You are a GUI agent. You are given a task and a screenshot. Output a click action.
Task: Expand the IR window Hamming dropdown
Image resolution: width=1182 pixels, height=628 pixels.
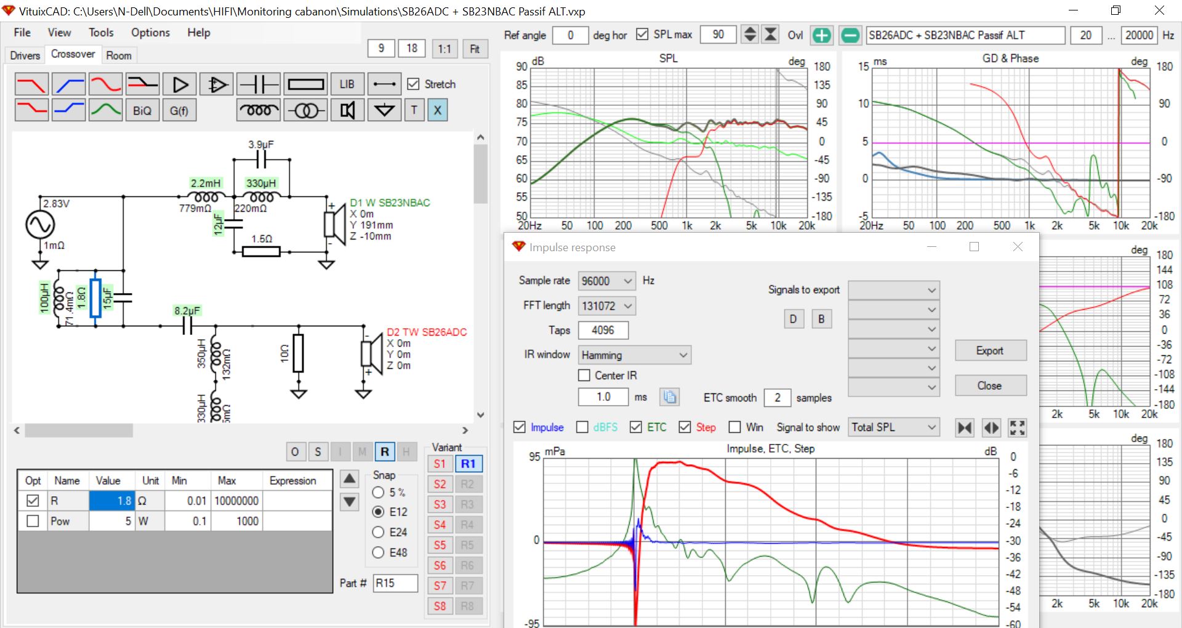634,355
